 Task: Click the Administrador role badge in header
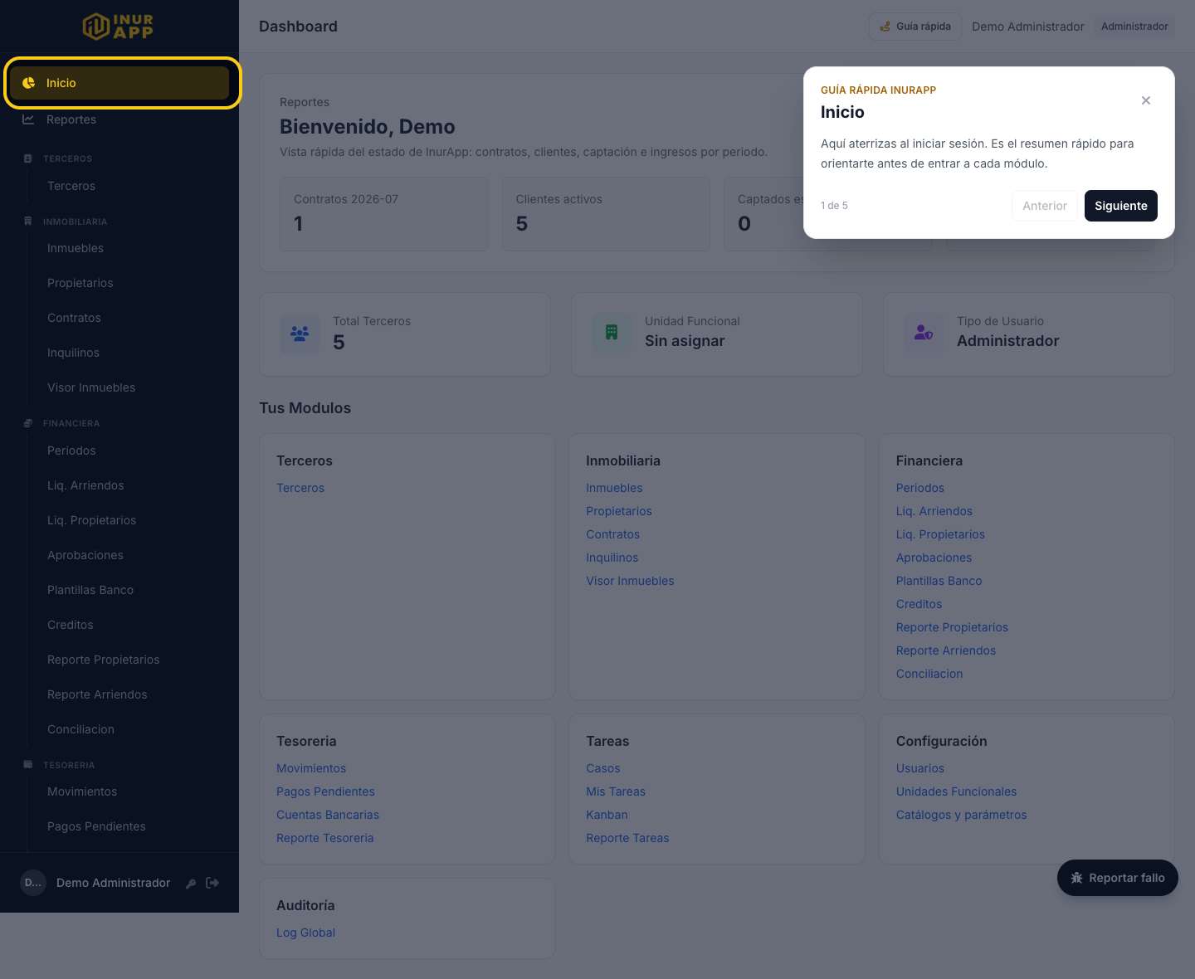point(1134,27)
